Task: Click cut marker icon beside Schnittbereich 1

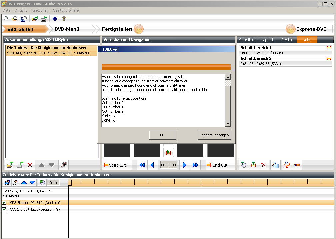Action: pos(329,48)
